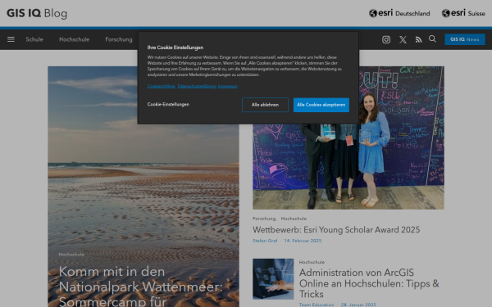
Task: Open article Administration von ArcGIS Online an Hochschulen
Action: click(x=369, y=283)
